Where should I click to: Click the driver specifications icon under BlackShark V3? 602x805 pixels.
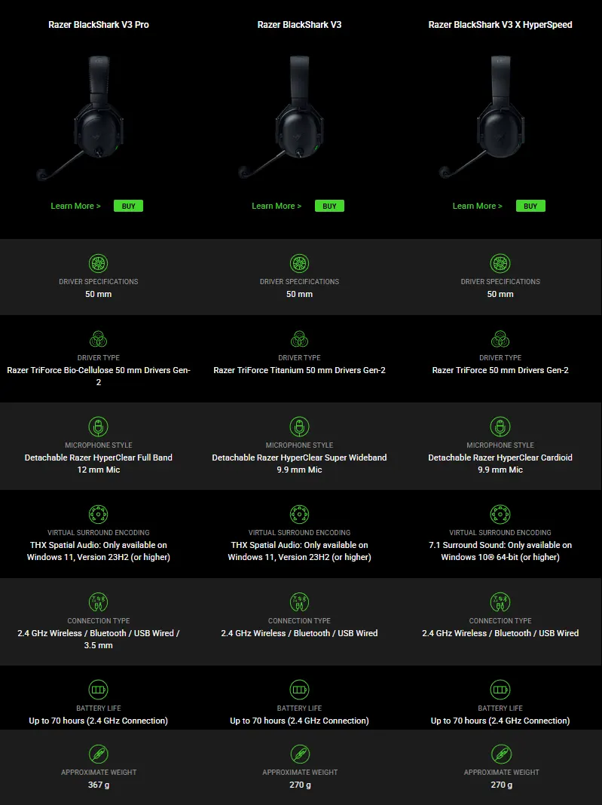point(299,263)
